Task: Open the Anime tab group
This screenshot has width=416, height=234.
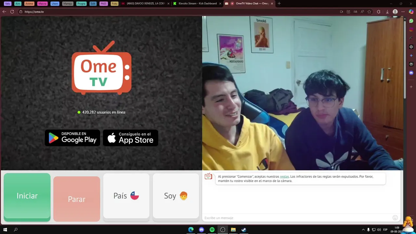Action: [x=29, y=4]
